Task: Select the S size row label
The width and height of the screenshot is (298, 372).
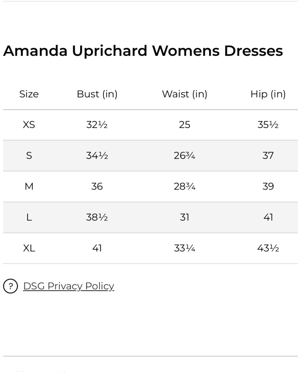Action: point(29,155)
